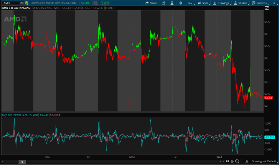Click the AMD symbol input field
Viewport: 279px width, 165px height.
[11, 3]
